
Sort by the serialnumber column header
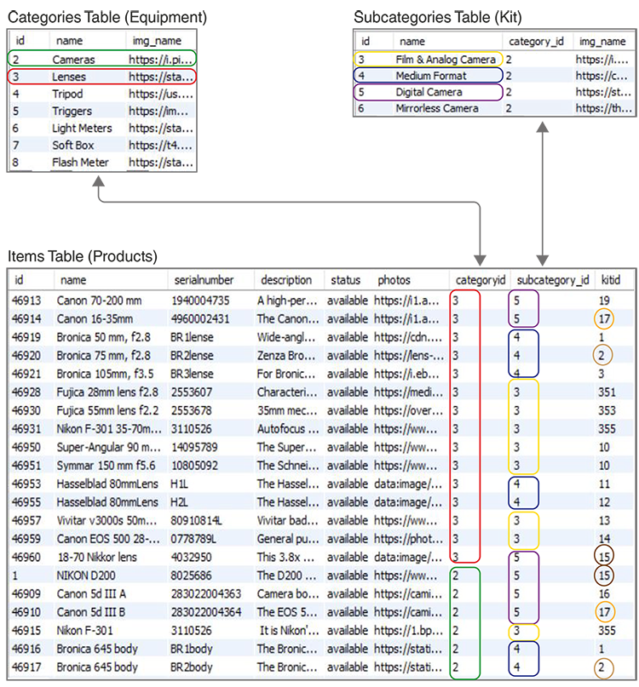click(x=204, y=280)
